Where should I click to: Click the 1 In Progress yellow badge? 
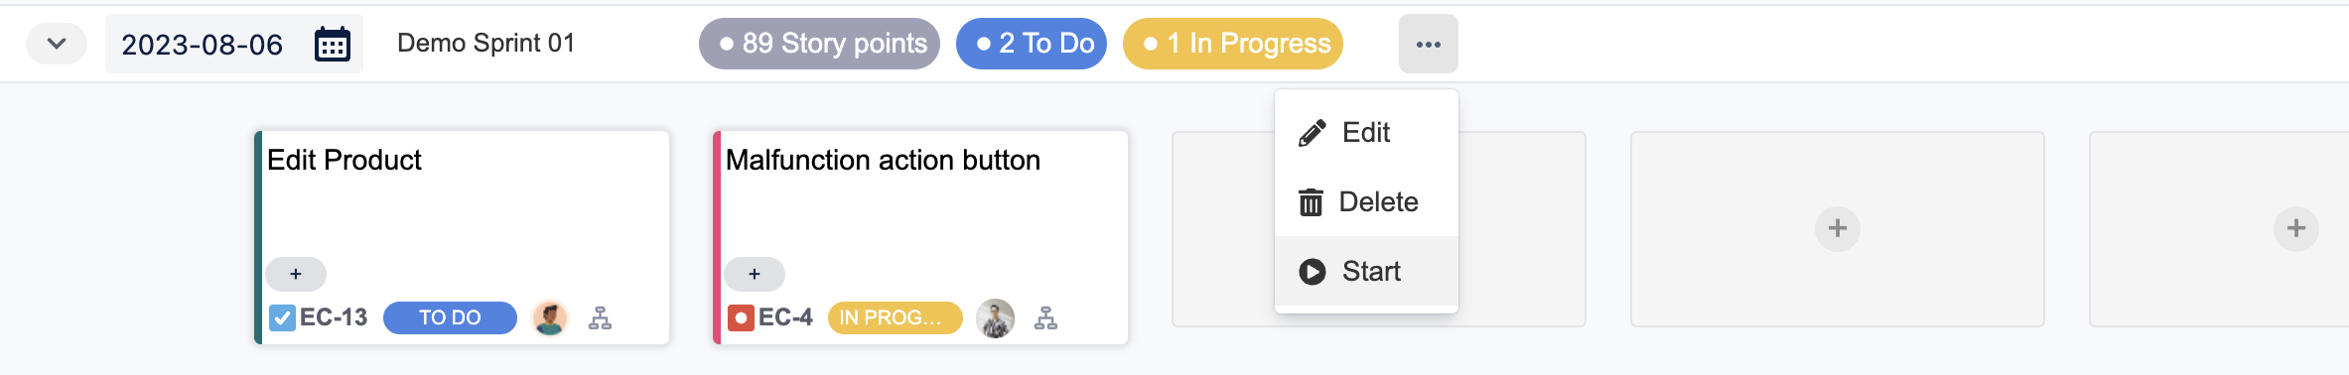click(x=1233, y=45)
